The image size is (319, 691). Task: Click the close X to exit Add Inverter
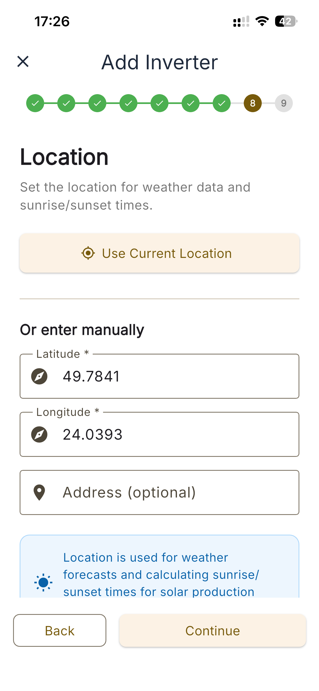point(23,62)
